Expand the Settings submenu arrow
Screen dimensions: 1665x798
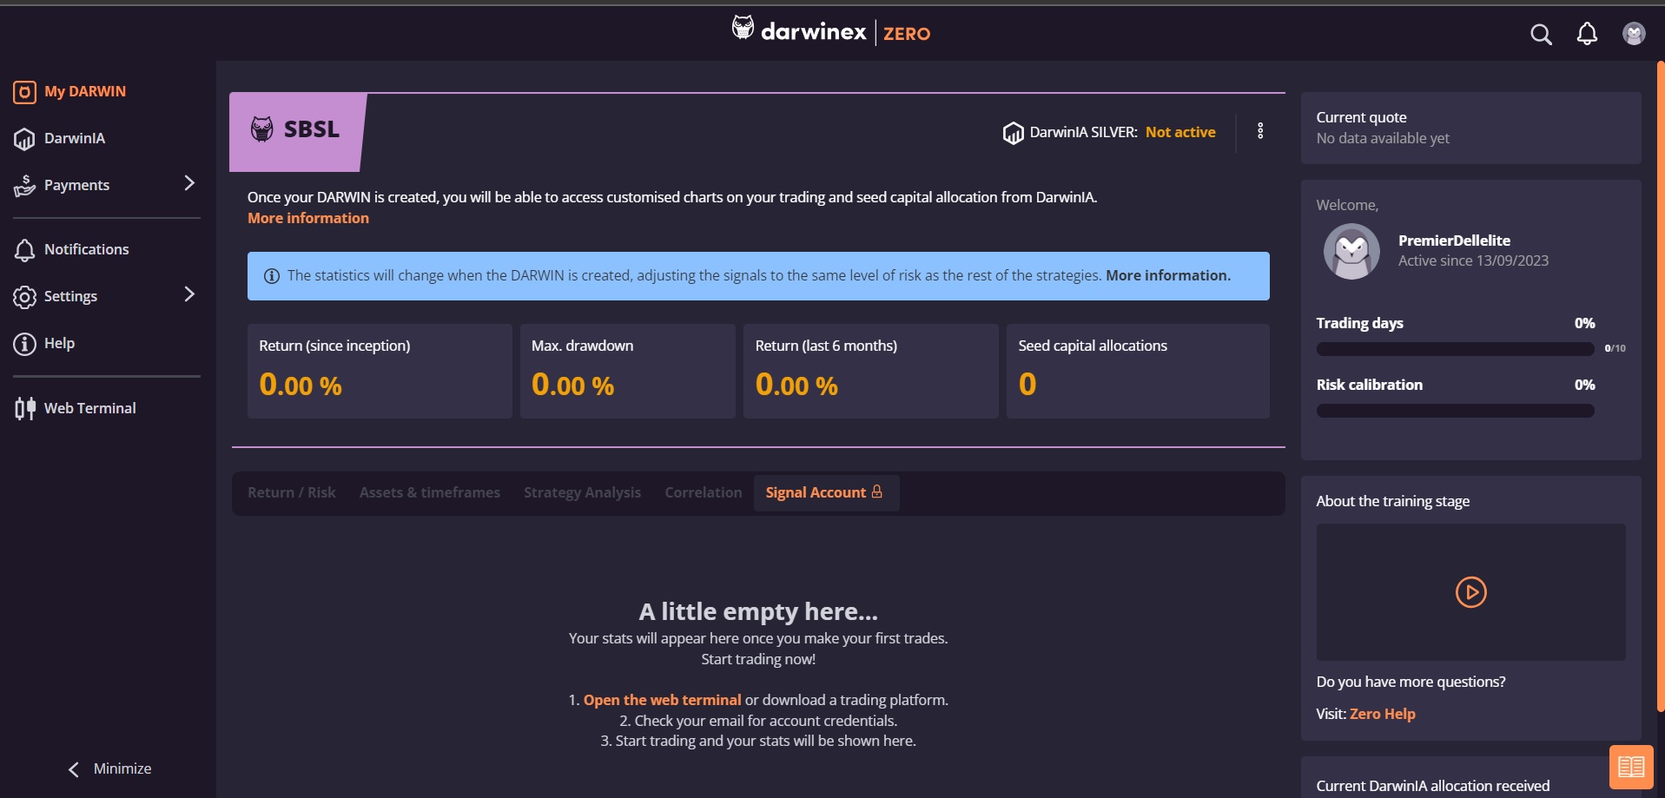pyautogui.click(x=189, y=294)
